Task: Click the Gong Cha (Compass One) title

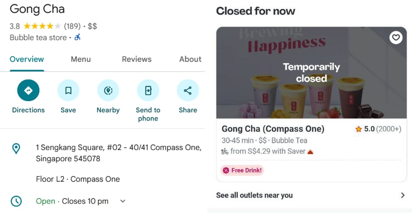Action: tap(273, 129)
